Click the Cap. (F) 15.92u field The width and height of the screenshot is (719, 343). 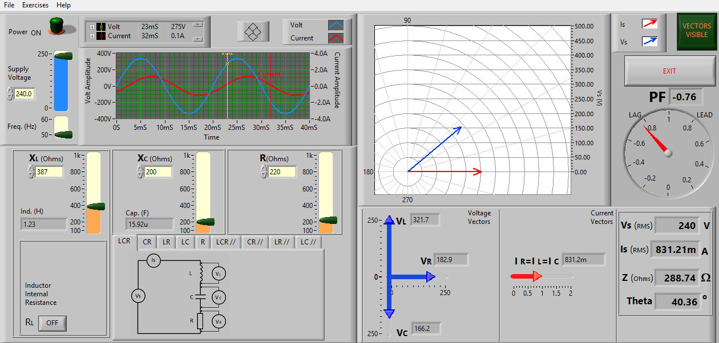149,224
